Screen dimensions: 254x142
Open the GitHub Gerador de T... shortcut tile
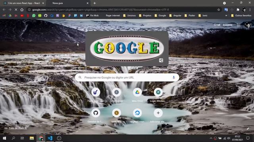[96, 116]
